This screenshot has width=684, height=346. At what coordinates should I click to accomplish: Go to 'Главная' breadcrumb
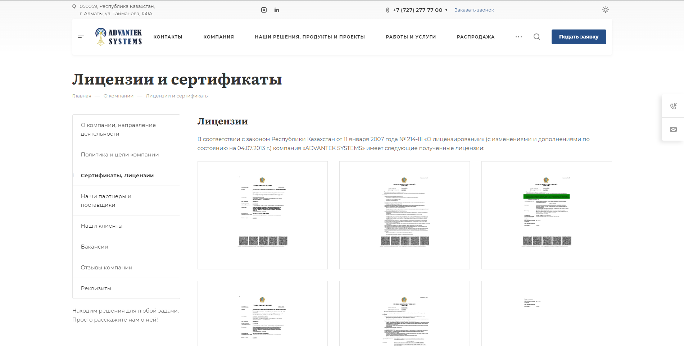pyautogui.click(x=82, y=96)
